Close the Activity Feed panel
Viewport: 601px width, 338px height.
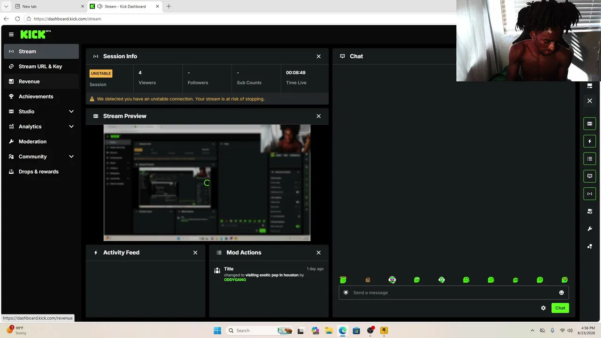coord(195,253)
